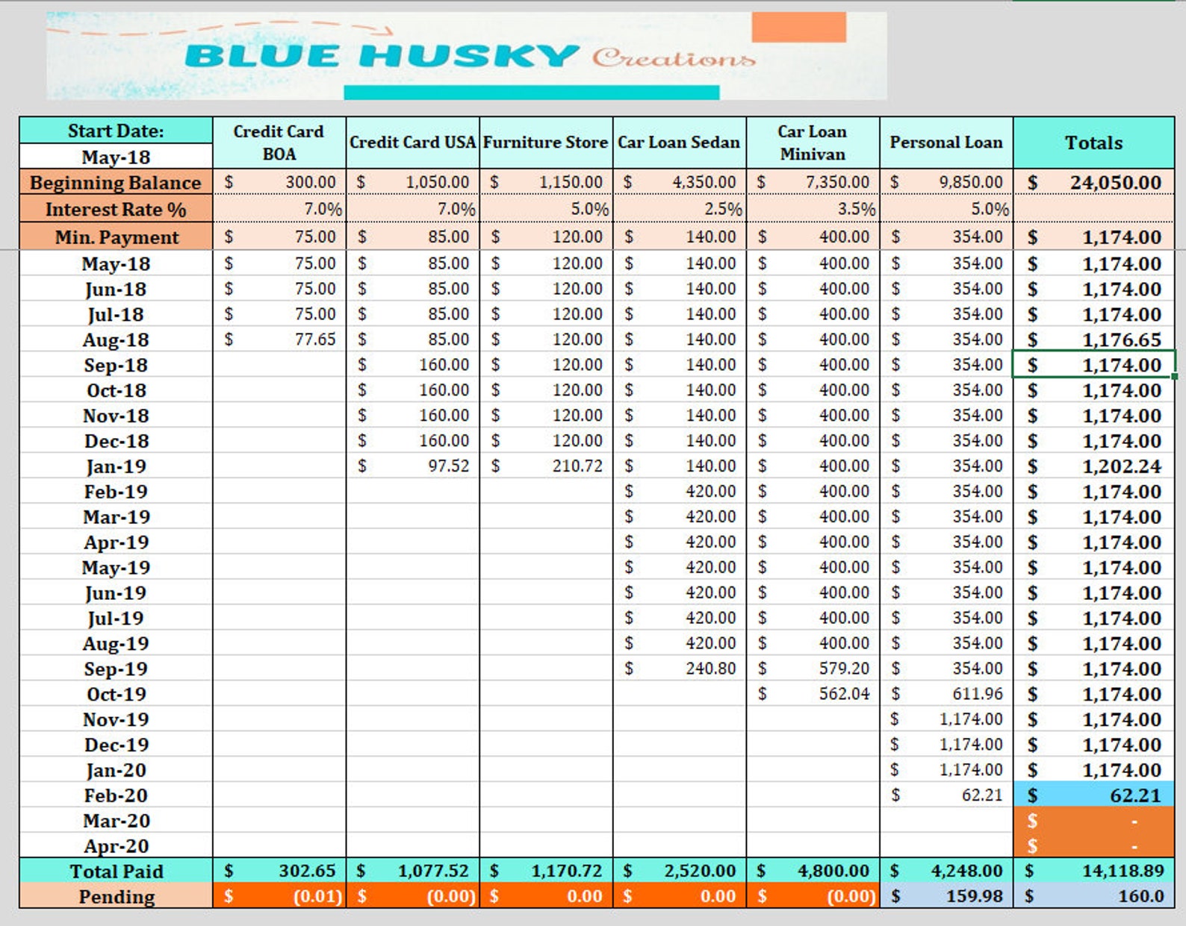Click the 1,176.65 total for Aug-18
The height and width of the screenshot is (926, 1186).
coord(1093,340)
